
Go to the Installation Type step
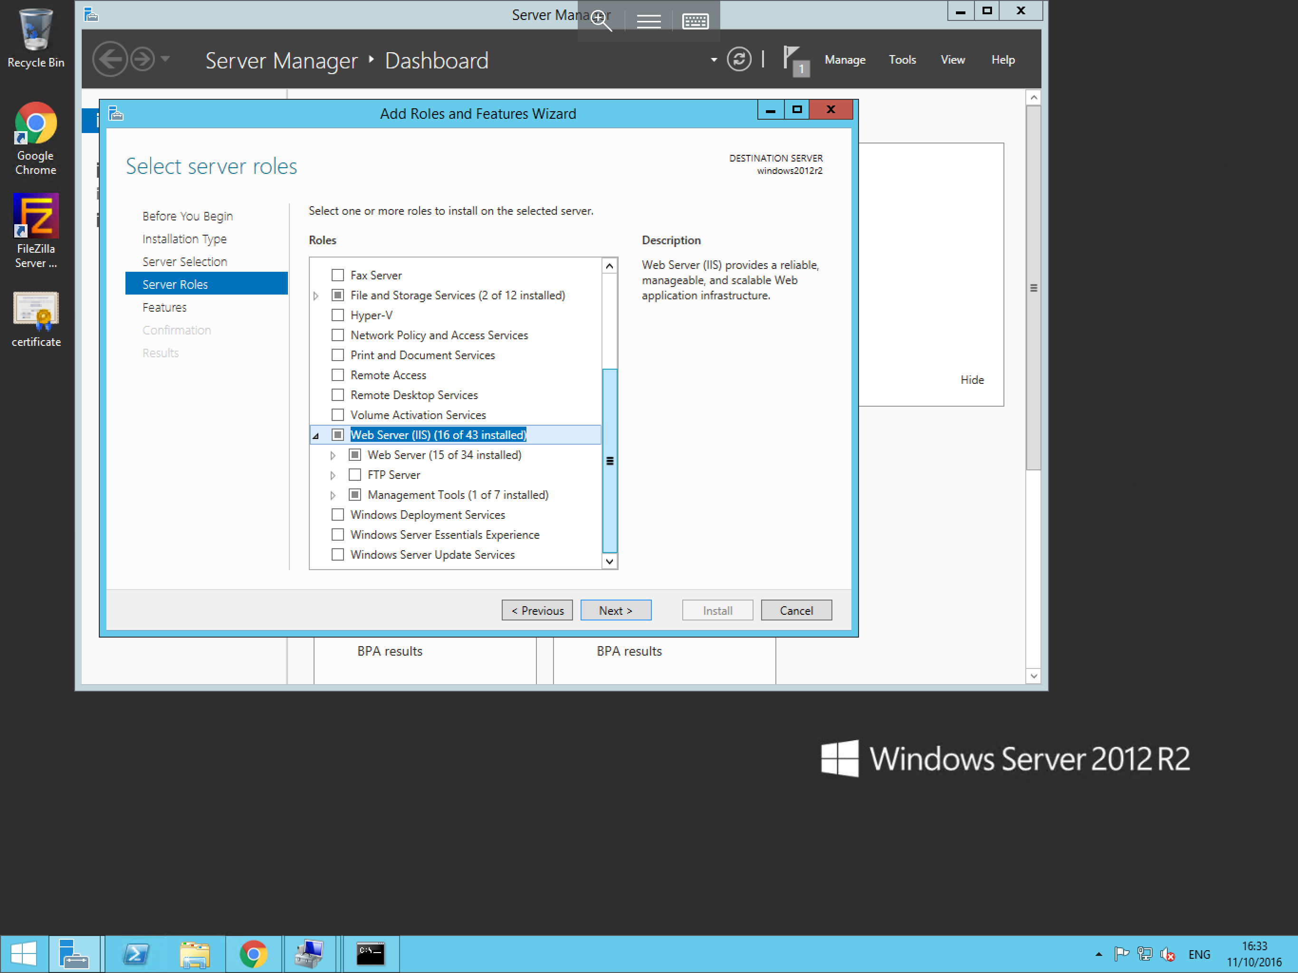click(184, 239)
